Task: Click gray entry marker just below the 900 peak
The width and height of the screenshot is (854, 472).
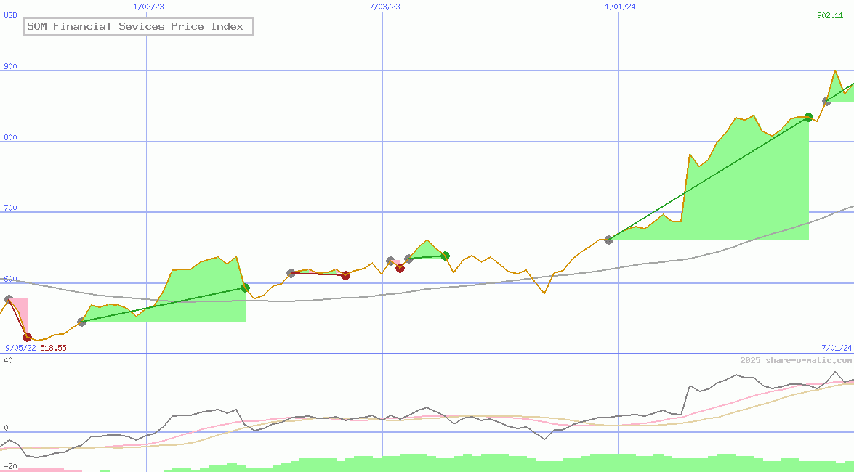Action: point(827,101)
